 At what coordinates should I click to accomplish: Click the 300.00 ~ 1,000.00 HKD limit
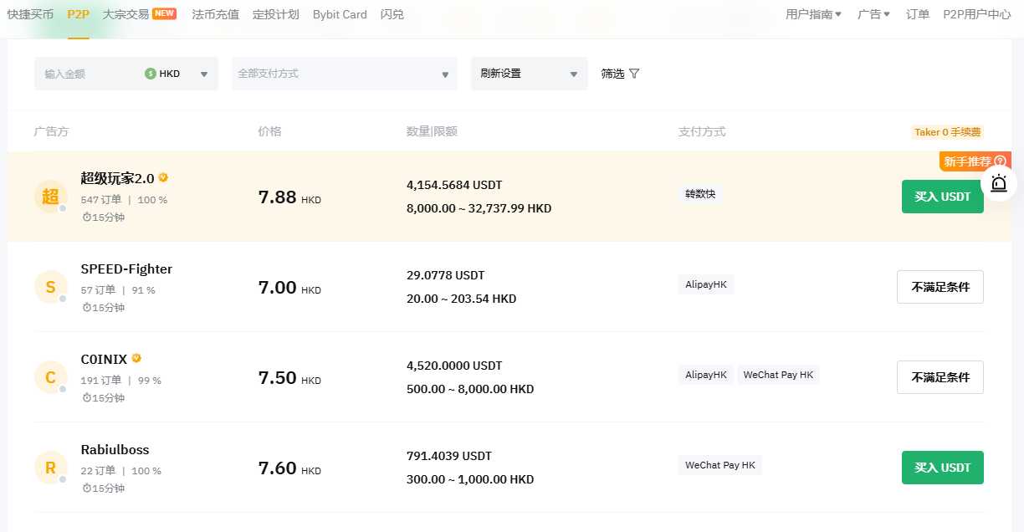[470, 479]
